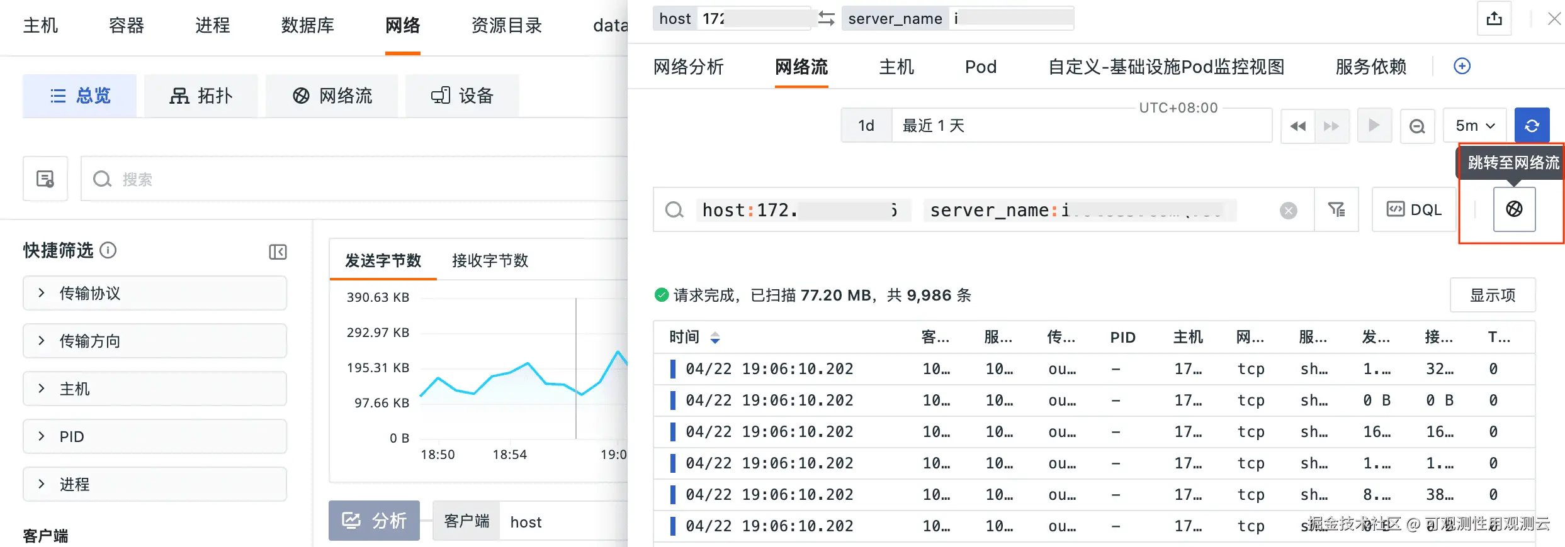This screenshot has width=1565, height=547.
Task: Clear the search filter query
Action: coord(1288,210)
